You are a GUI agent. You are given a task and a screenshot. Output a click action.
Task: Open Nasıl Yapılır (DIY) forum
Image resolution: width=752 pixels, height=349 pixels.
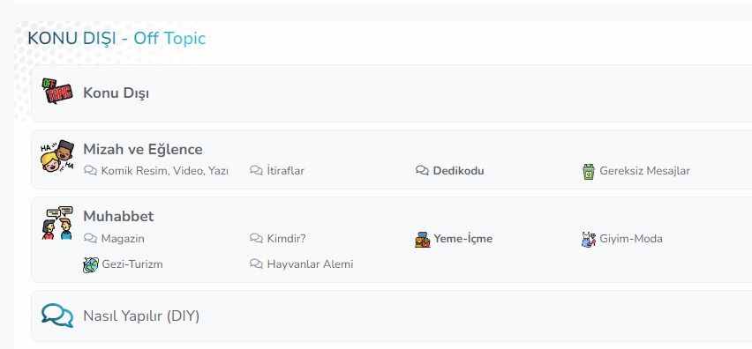pos(141,316)
